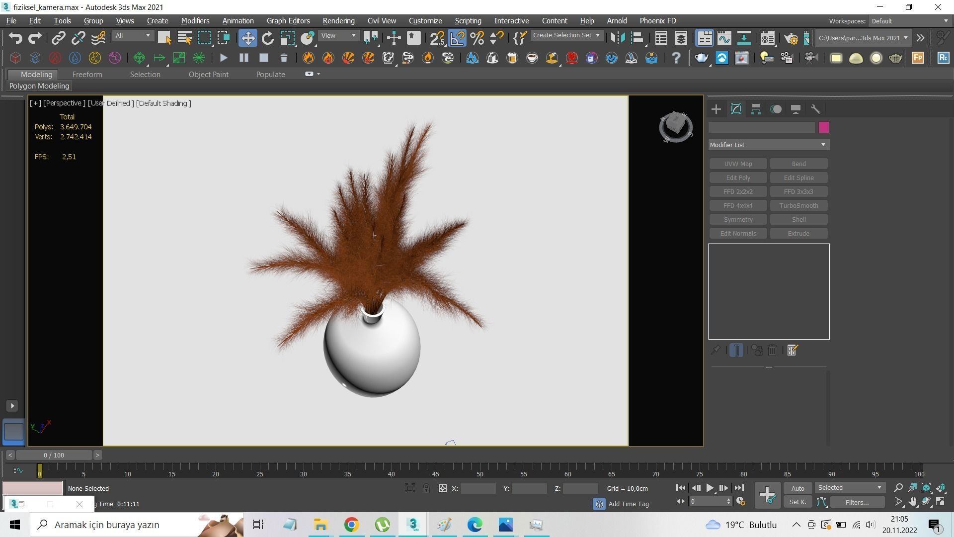Click the Undo arrow icon
954x537 pixels.
(x=15, y=38)
